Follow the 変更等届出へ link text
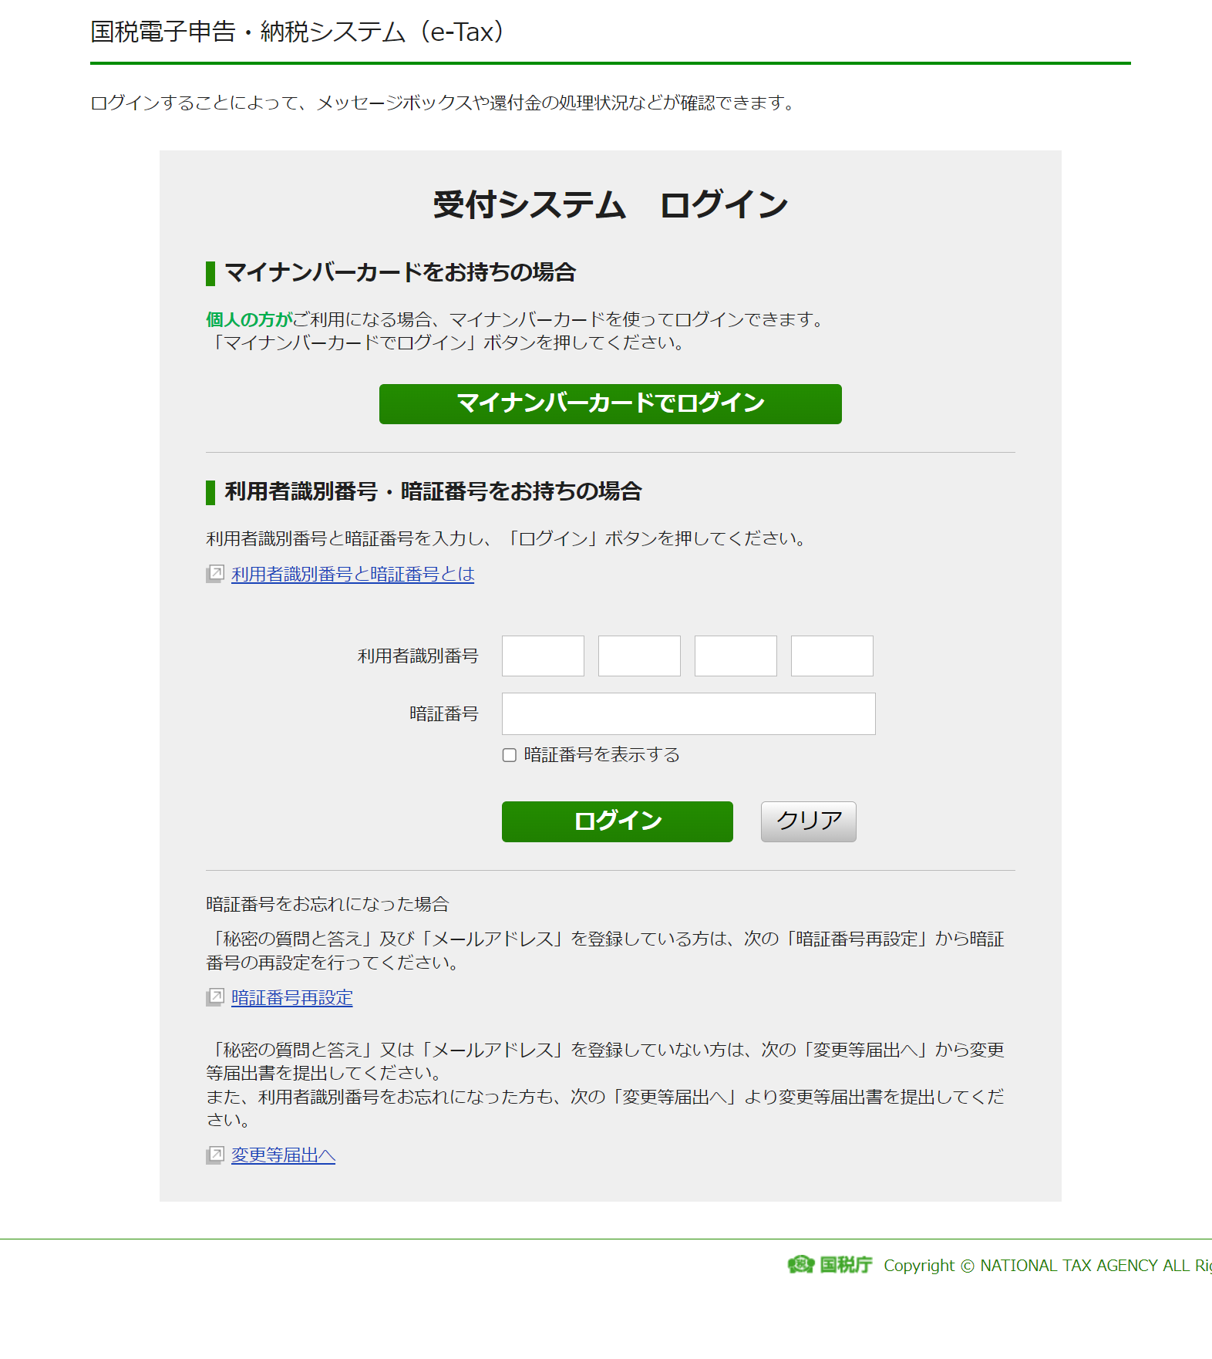Viewport: 1212px width, 1359px height. [x=283, y=1155]
